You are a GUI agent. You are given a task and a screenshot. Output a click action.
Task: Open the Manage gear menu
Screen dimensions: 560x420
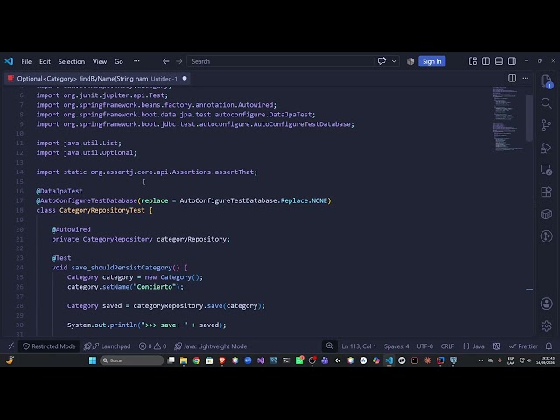546,325
